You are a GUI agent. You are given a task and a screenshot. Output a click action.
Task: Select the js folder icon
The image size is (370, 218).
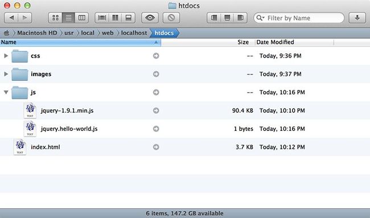click(x=20, y=92)
